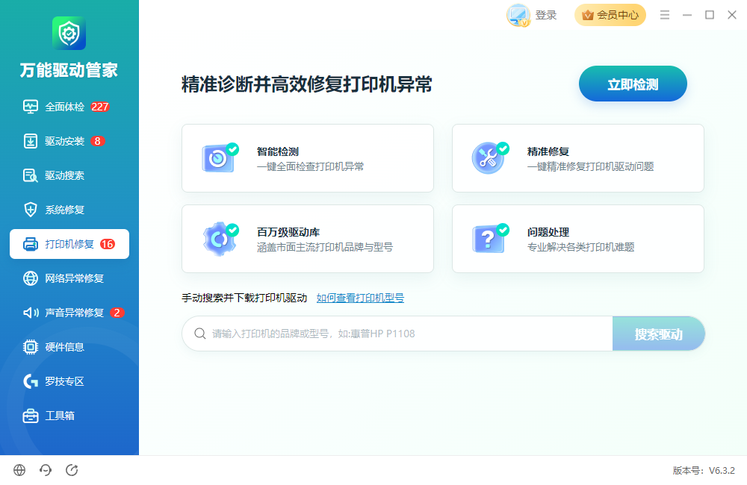Open 全面体检 in the sidebar
Screen dimensions: 747x485
pyautogui.click(x=69, y=107)
